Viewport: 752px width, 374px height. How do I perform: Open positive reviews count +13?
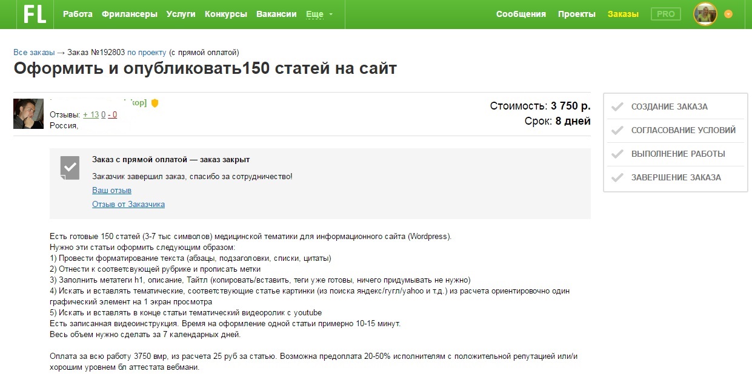91,114
